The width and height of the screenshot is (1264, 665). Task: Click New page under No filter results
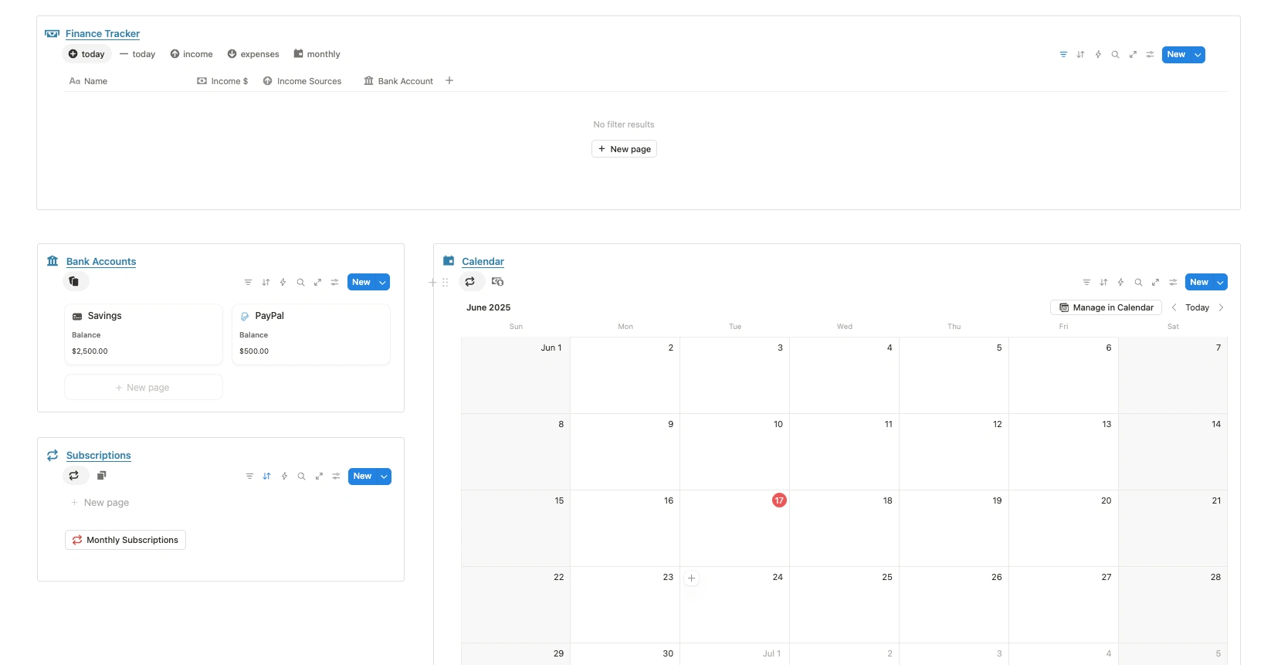click(624, 149)
